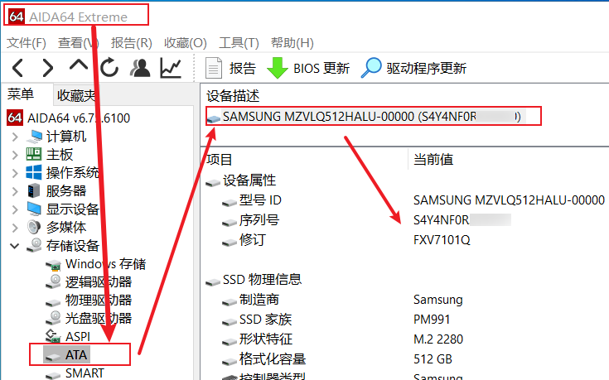This screenshot has width=609, height=380.
Task: Select the 多媒体 speaker icon
Action: tap(34, 227)
